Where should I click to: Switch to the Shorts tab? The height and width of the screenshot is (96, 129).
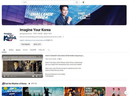coord(18,50)
